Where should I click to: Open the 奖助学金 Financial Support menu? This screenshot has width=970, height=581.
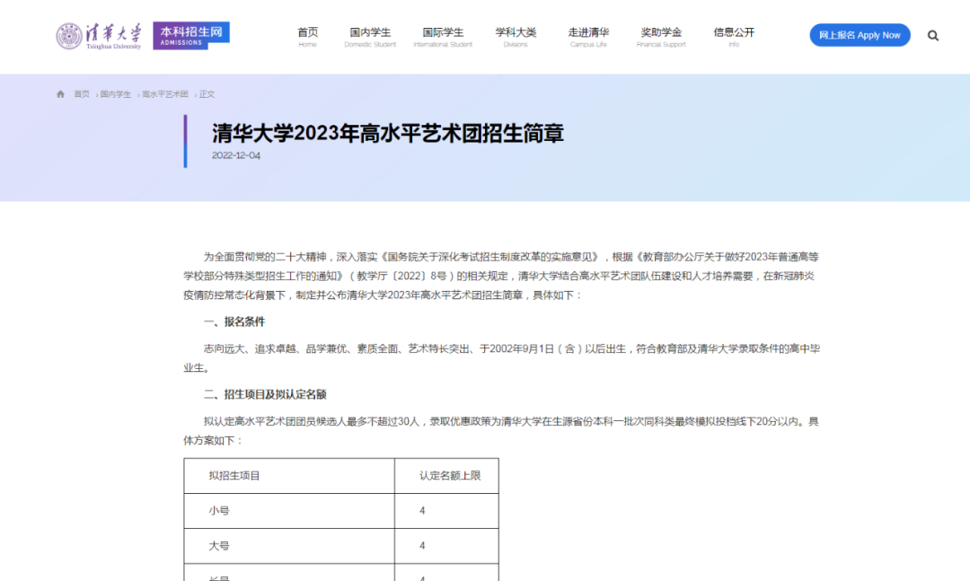click(661, 37)
